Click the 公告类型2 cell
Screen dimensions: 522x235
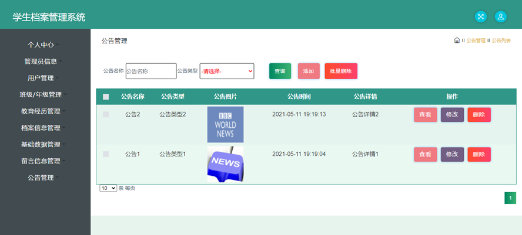coord(172,114)
